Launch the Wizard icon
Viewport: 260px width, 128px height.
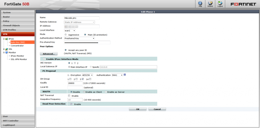210,4
